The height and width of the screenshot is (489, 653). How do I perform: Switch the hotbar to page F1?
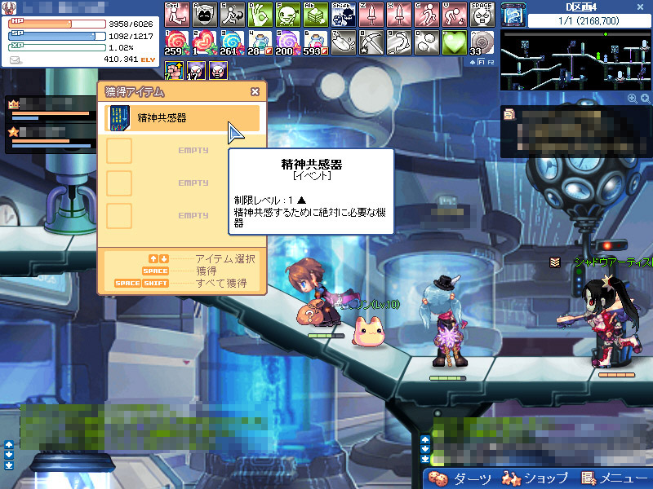tap(481, 63)
